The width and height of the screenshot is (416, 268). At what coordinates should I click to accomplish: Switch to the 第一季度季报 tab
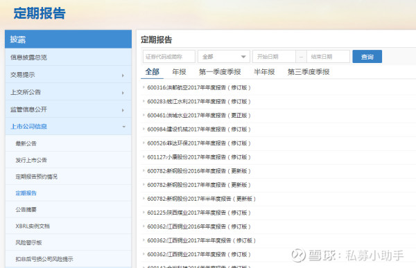[220, 72]
